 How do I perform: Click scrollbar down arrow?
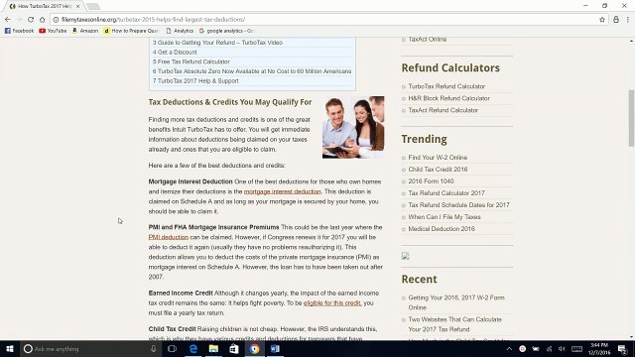pos(631,337)
